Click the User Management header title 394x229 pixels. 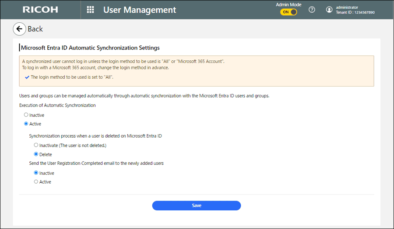coord(140,10)
